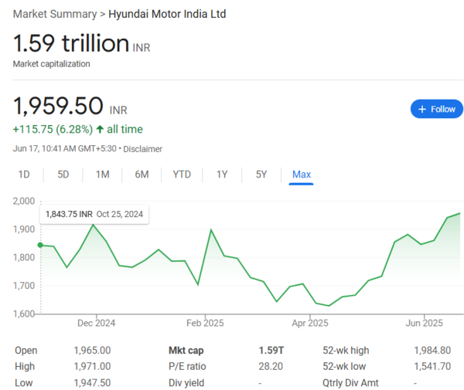The height and width of the screenshot is (390, 464).
Task: Click the Dec 2024 axis label
Action: point(96,323)
